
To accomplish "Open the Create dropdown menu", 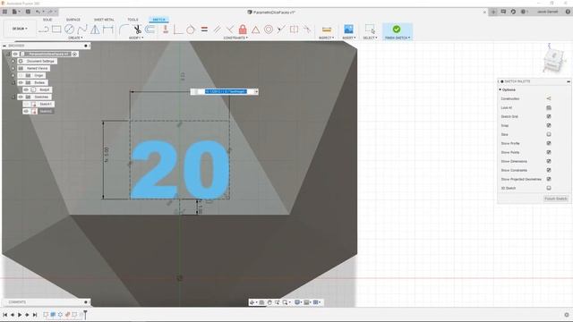I will click(x=75, y=38).
